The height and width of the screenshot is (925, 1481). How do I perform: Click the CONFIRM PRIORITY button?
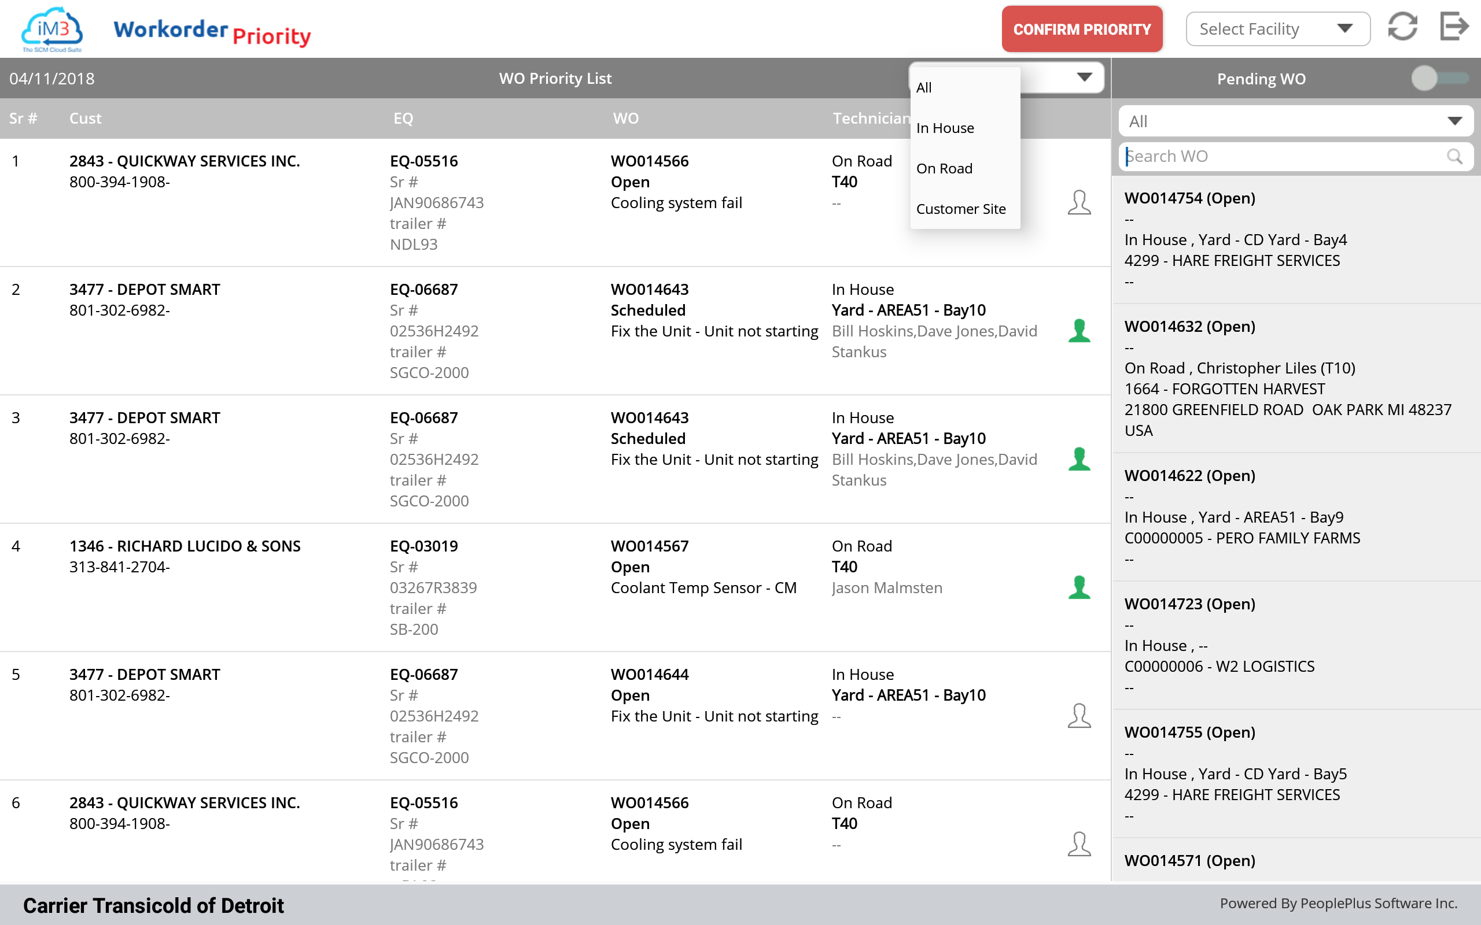[1082, 29]
